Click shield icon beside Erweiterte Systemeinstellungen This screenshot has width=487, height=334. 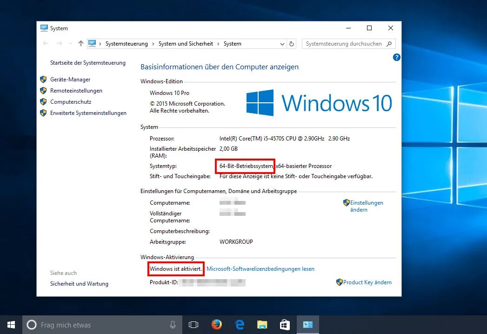(x=43, y=113)
